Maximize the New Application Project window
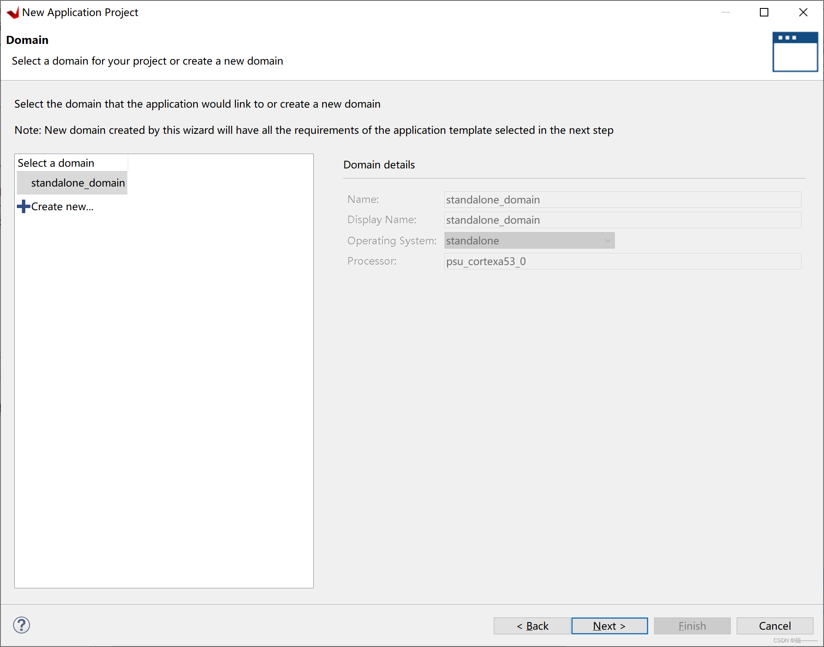This screenshot has width=824, height=647. pyautogui.click(x=764, y=12)
